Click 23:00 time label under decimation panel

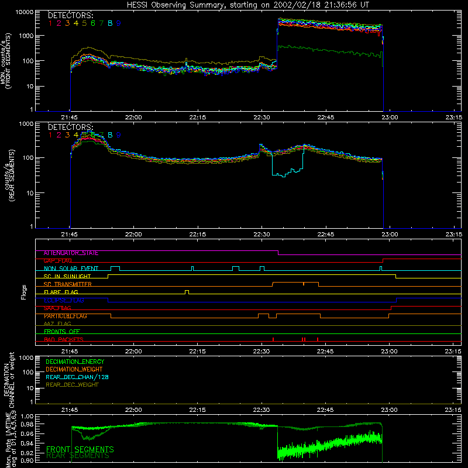[389, 410]
